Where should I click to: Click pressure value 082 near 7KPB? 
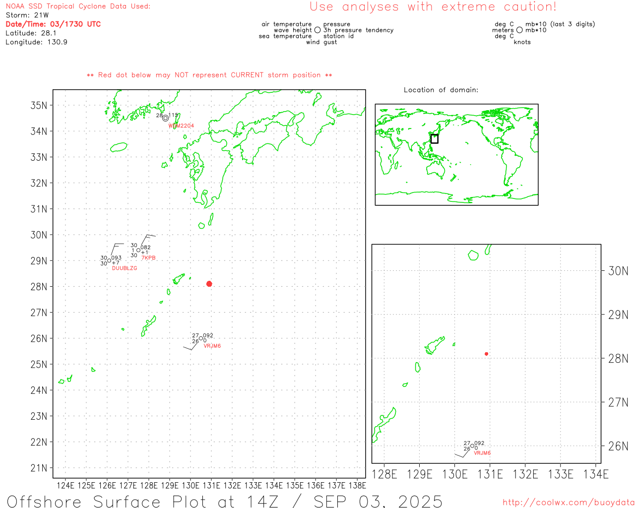(146, 248)
